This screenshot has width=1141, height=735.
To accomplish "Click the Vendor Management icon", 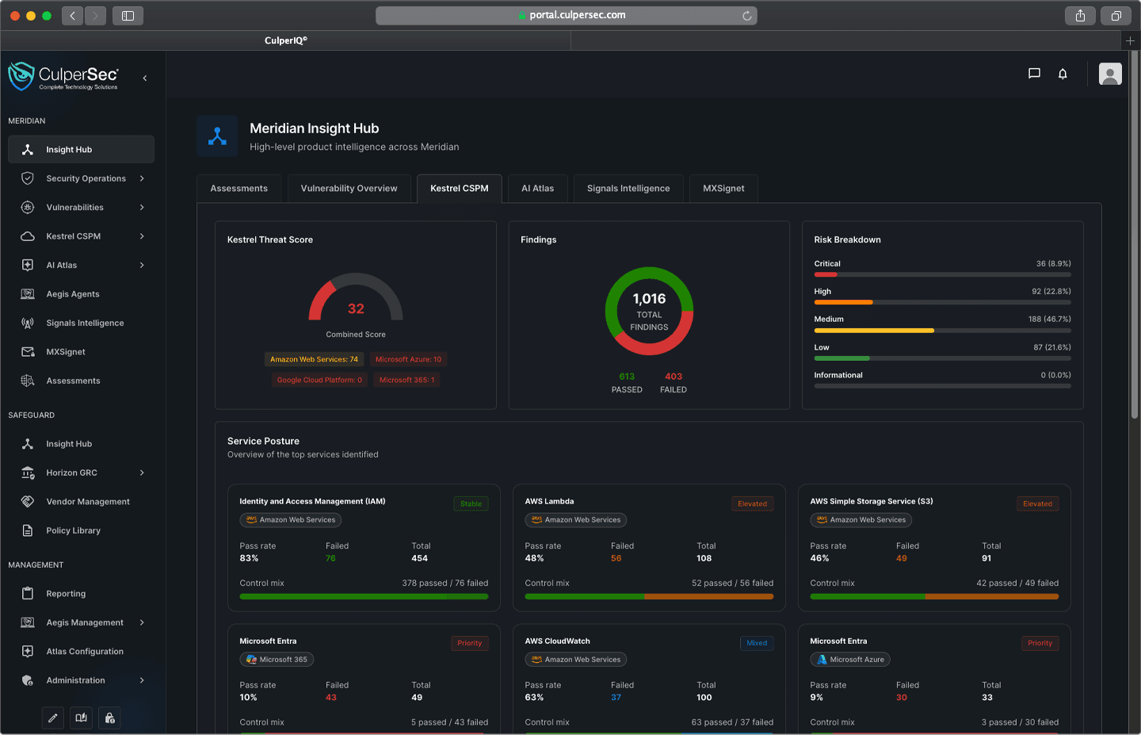I will (28, 502).
